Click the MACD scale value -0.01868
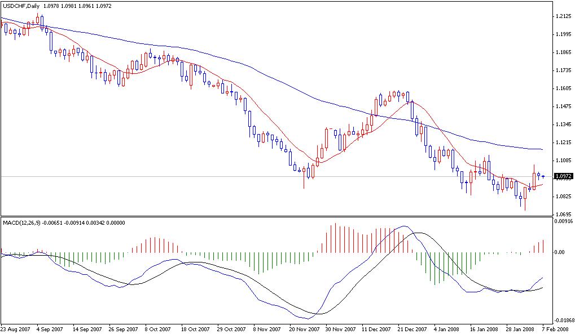The width and height of the screenshot is (575, 334). [x=564, y=320]
